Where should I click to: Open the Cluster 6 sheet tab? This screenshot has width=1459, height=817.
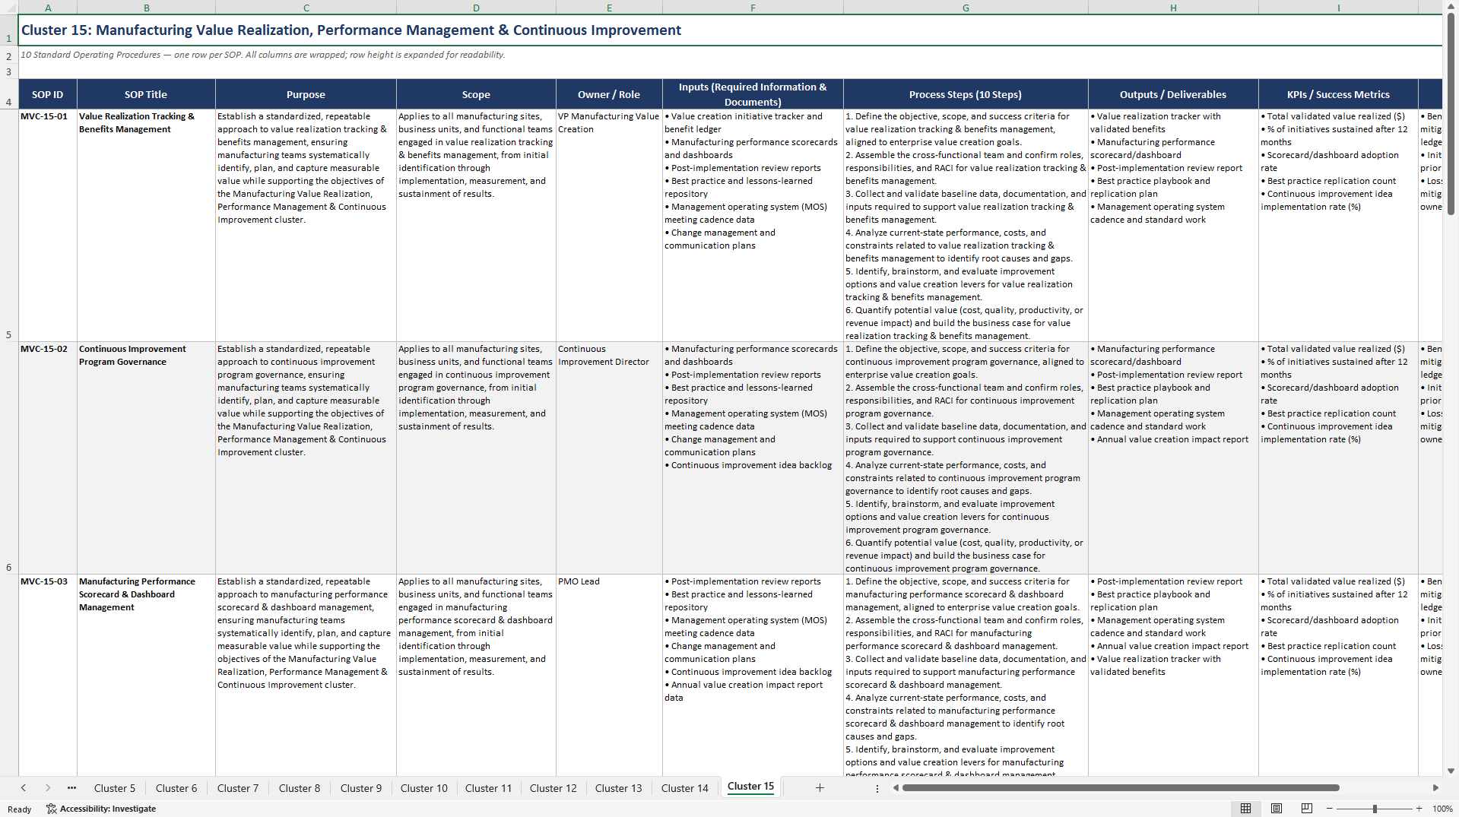pos(176,788)
